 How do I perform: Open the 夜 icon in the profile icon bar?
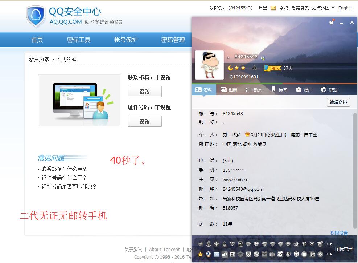pyautogui.click(x=280, y=254)
